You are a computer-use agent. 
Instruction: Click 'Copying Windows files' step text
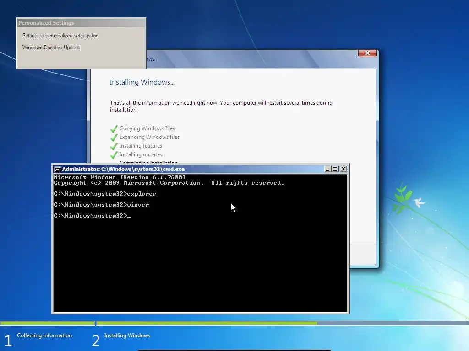(147, 128)
